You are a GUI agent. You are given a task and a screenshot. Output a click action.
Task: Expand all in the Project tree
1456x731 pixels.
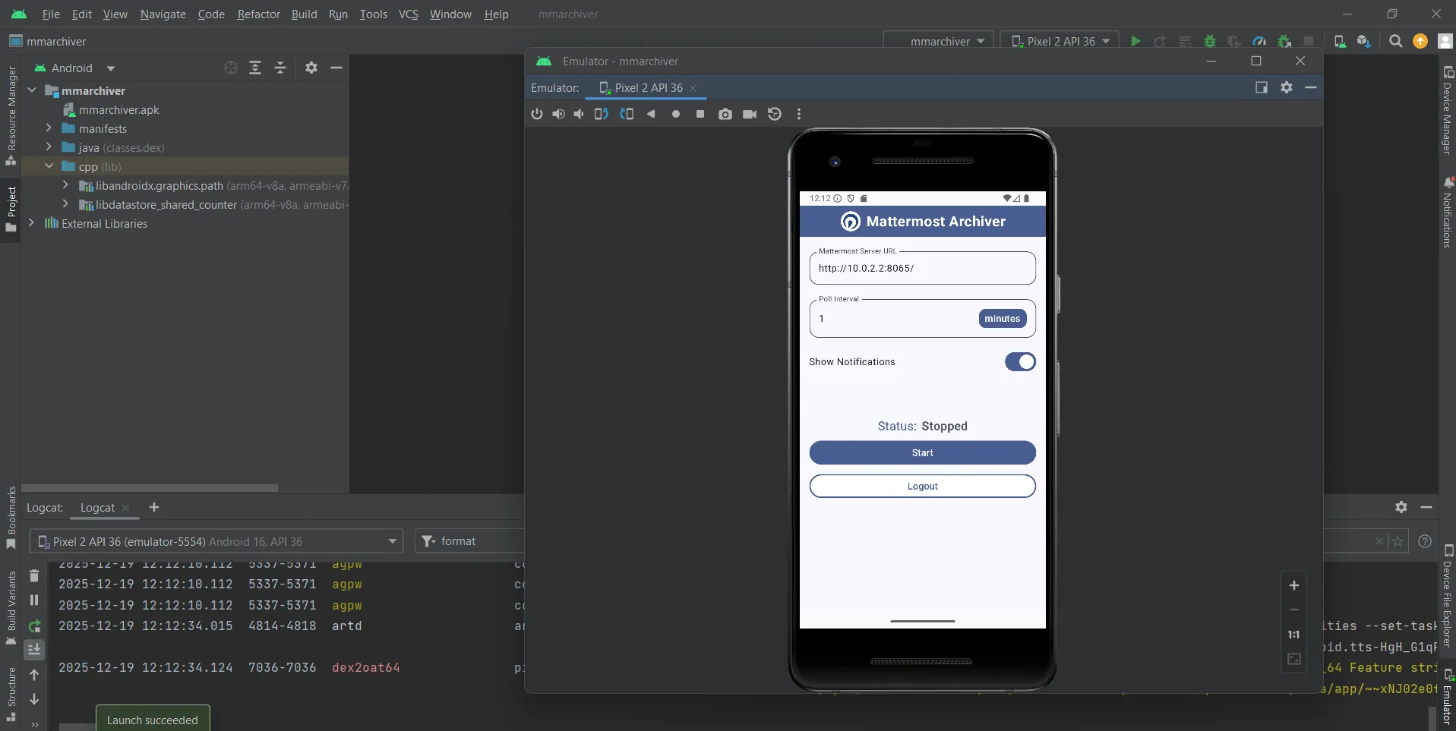(x=255, y=68)
